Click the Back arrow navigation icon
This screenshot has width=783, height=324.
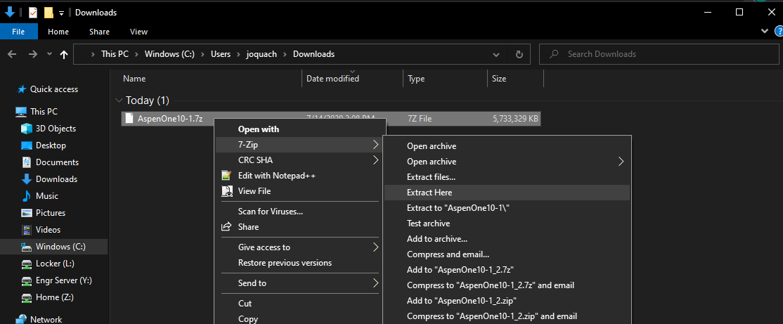(13, 54)
